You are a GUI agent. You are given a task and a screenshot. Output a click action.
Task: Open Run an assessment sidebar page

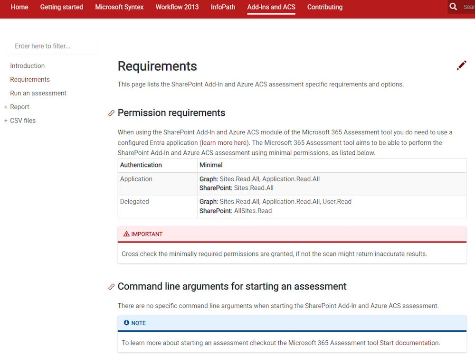coord(38,93)
